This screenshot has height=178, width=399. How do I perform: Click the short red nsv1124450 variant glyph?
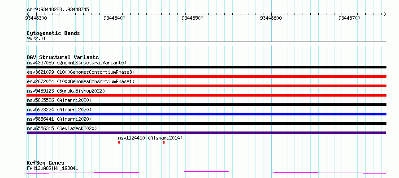(x=142, y=142)
